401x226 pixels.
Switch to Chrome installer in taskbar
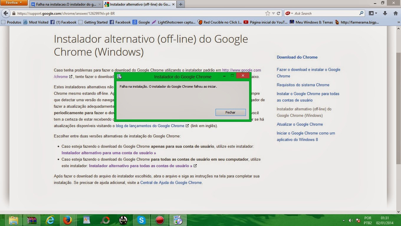pyautogui.click(x=178, y=220)
